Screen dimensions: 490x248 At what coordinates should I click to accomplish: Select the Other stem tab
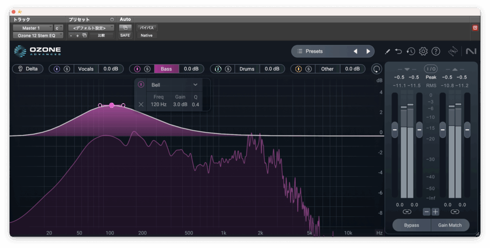pyautogui.click(x=327, y=69)
